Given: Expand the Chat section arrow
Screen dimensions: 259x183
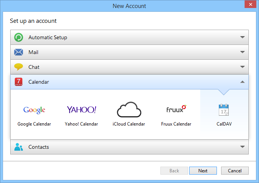Looking at the screenshot, I should point(242,67).
